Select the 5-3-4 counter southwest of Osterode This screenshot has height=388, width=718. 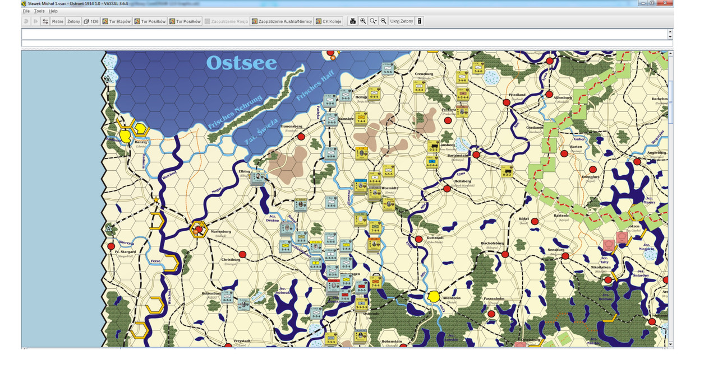[316, 313]
